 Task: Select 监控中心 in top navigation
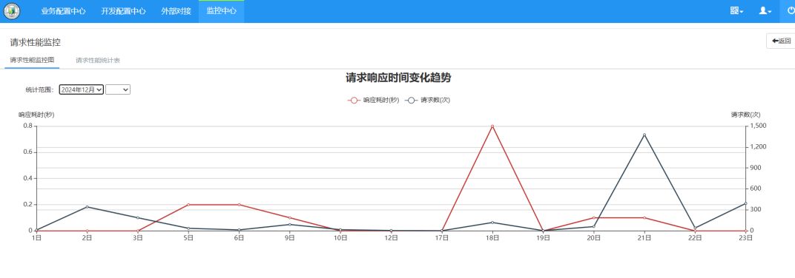tap(221, 11)
